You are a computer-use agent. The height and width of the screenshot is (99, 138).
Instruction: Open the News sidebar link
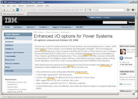tap(18, 67)
